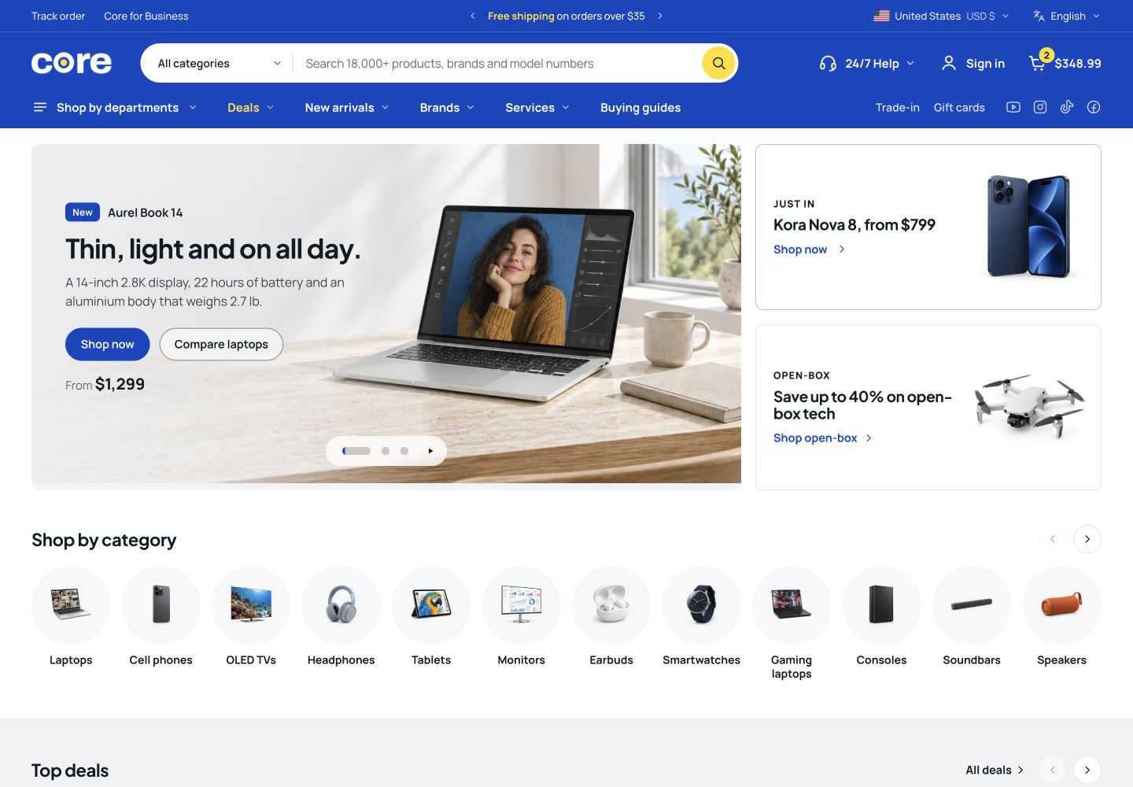Select the Earbuds category icon

coord(611,605)
